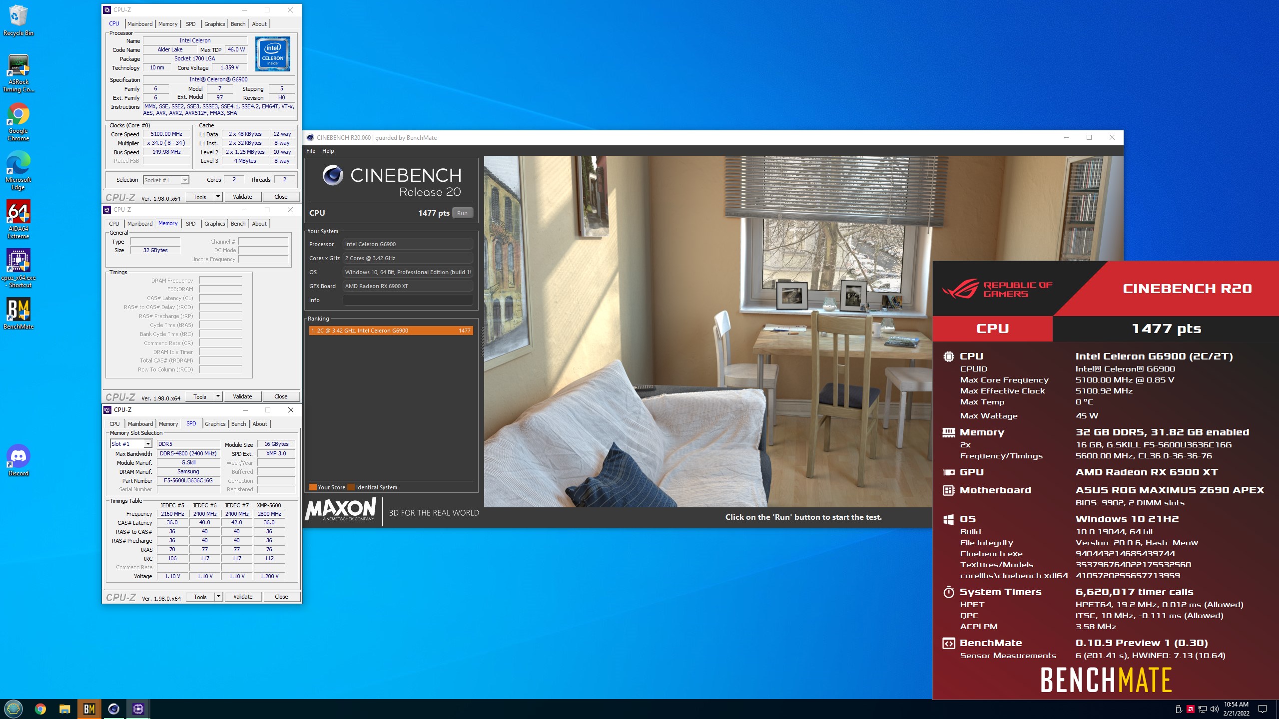This screenshot has width=1279, height=719.
Task: Click the USB safely-remove tray icon
Action: click(1178, 709)
